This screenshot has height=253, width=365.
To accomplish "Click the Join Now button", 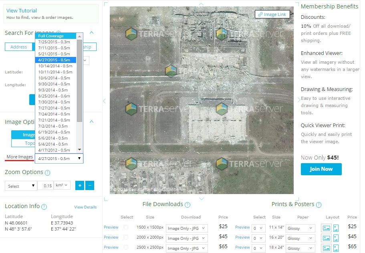I will tap(321, 169).
